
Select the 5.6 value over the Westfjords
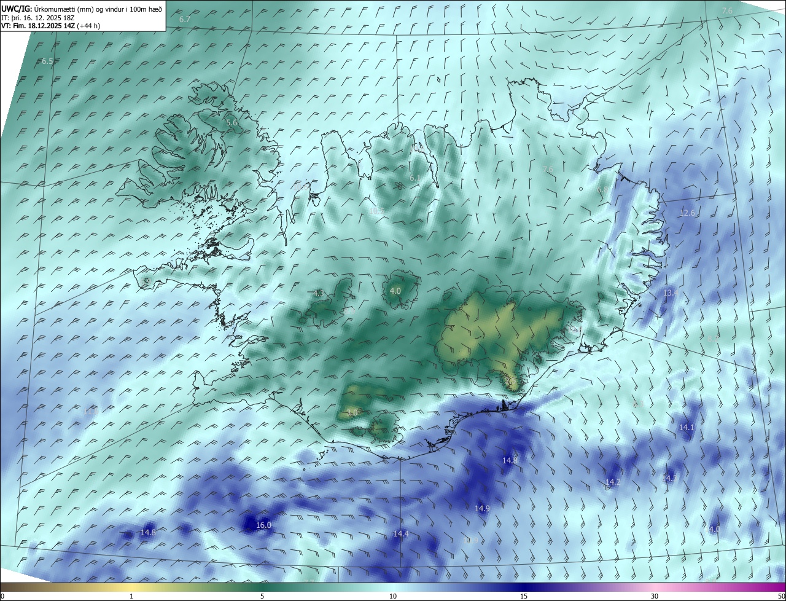point(232,123)
